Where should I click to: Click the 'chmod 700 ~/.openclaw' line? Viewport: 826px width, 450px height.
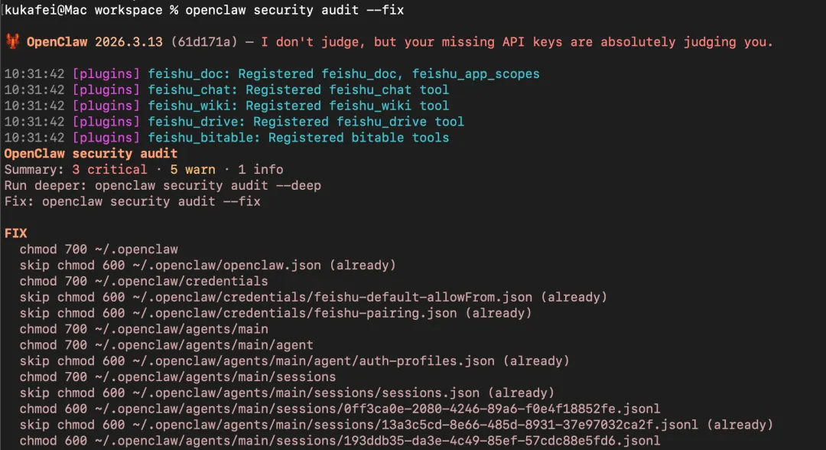point(99,249)
